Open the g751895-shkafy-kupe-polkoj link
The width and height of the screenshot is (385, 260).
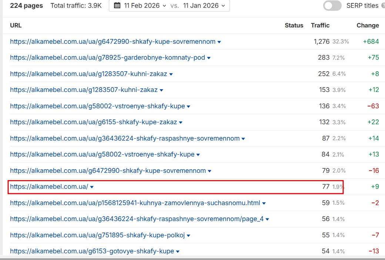pyautogui.click(x=97, y=235)
